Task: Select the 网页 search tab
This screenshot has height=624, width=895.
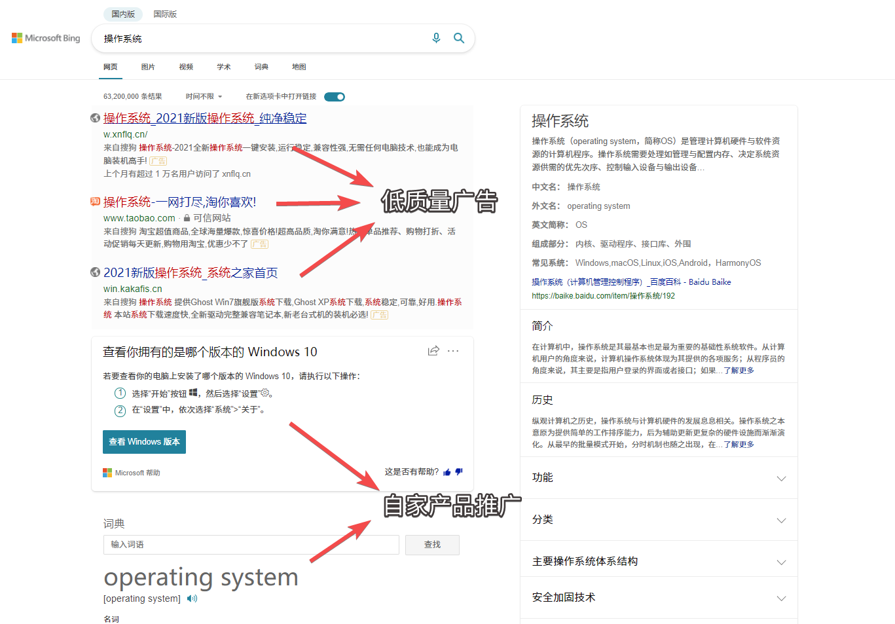Action: tap(111, 67)
